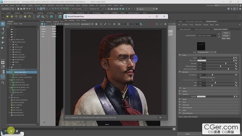Switch to the HEAD_HAIR_DESC tab
This screenshot has width=242, height=136.
click(185, 29)
